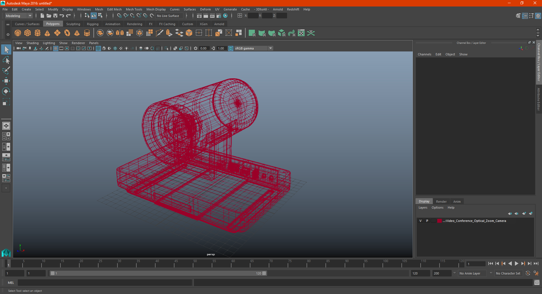
Task: Activate the Rotate tool in Tool Box
Action: [x=6, y=91]
